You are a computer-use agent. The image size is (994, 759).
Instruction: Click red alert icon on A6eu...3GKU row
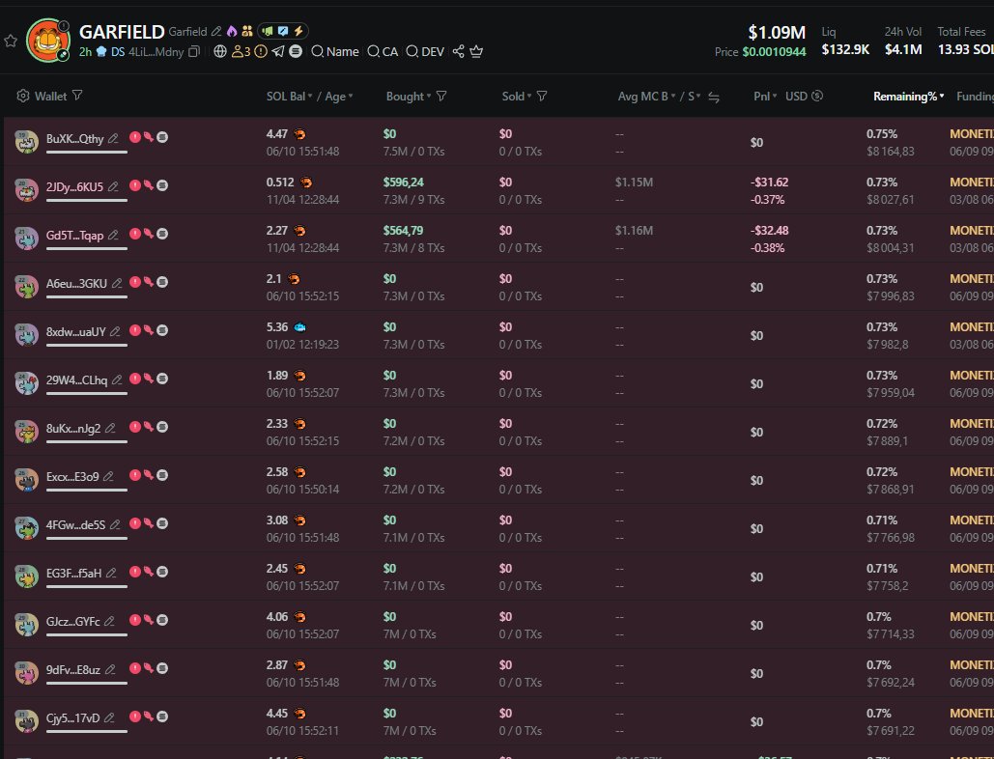coord(135,282)
